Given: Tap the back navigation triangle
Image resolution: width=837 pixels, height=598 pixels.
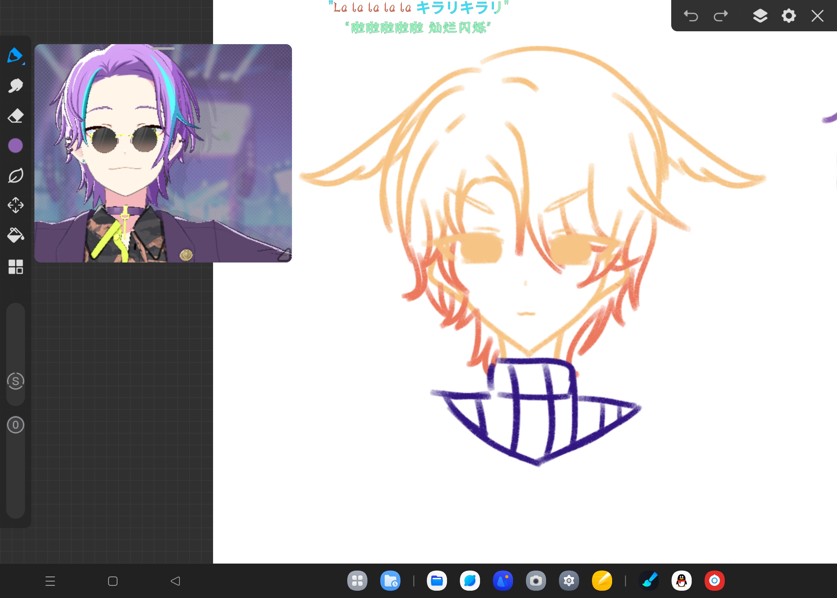Looking at the screenshot, I should [175, 581].
